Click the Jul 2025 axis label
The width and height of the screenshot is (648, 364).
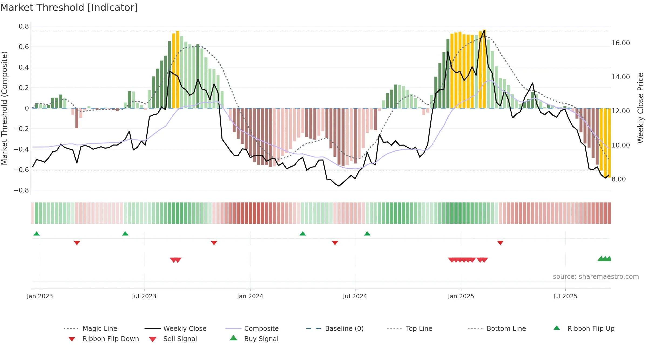pos(565,296)
